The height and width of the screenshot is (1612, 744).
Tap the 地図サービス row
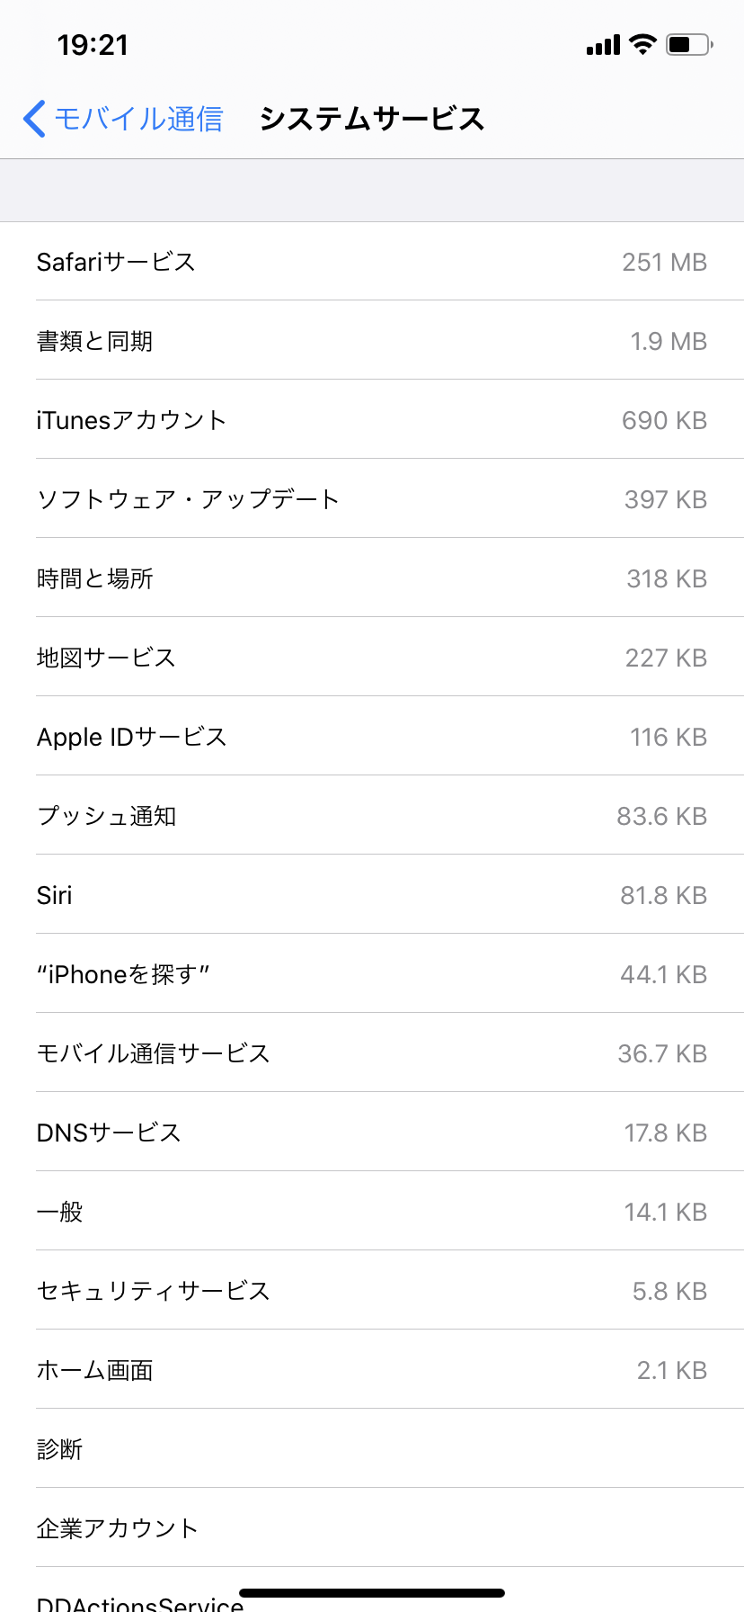click(x=372, y=658)
